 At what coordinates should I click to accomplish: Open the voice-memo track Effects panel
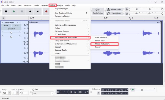[x=11, y=29]
